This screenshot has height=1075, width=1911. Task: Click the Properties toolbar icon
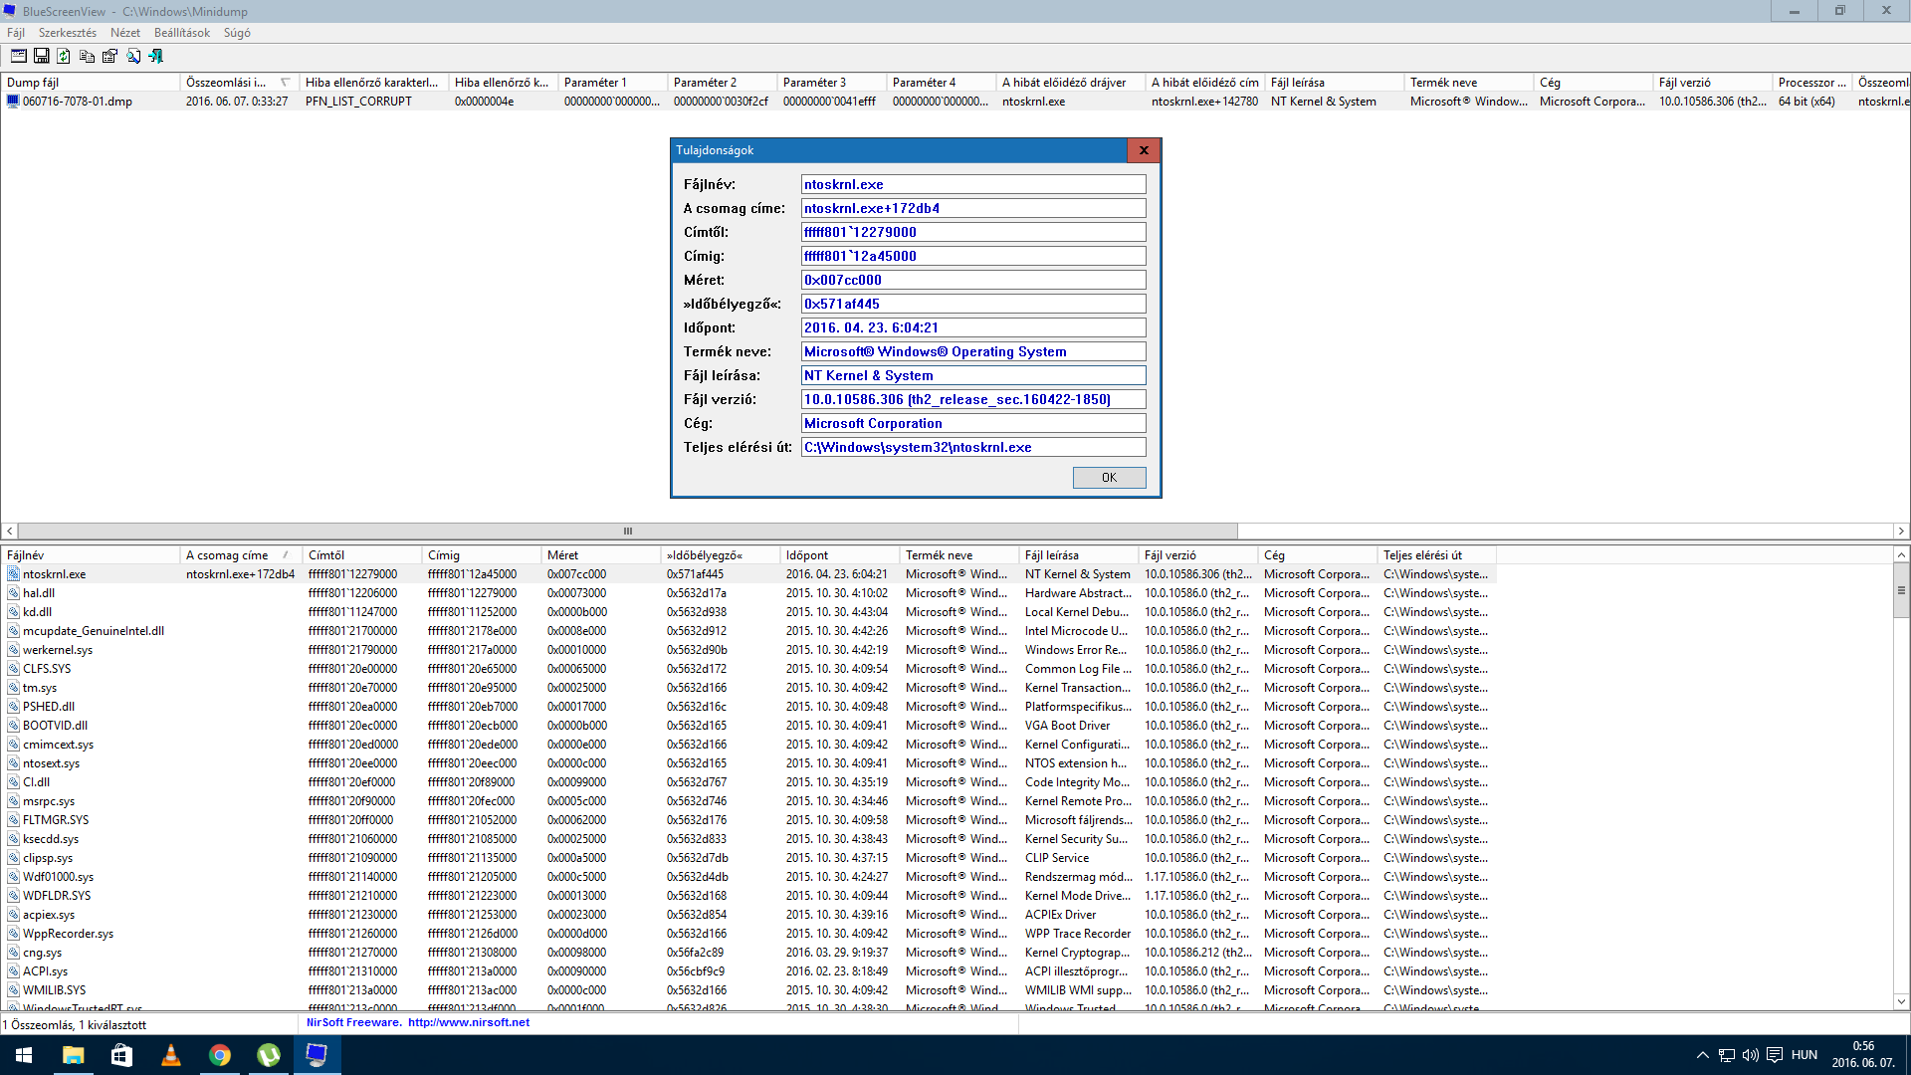pos(109,56)
